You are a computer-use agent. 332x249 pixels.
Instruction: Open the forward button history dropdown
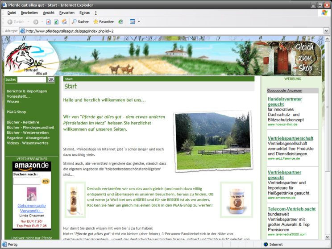(x=42, y=21)
